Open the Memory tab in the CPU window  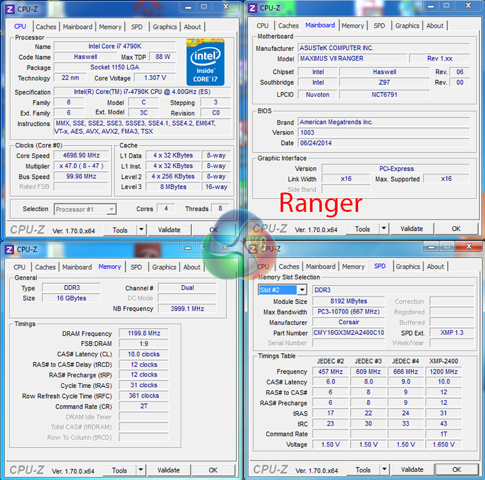pos(110,27)
